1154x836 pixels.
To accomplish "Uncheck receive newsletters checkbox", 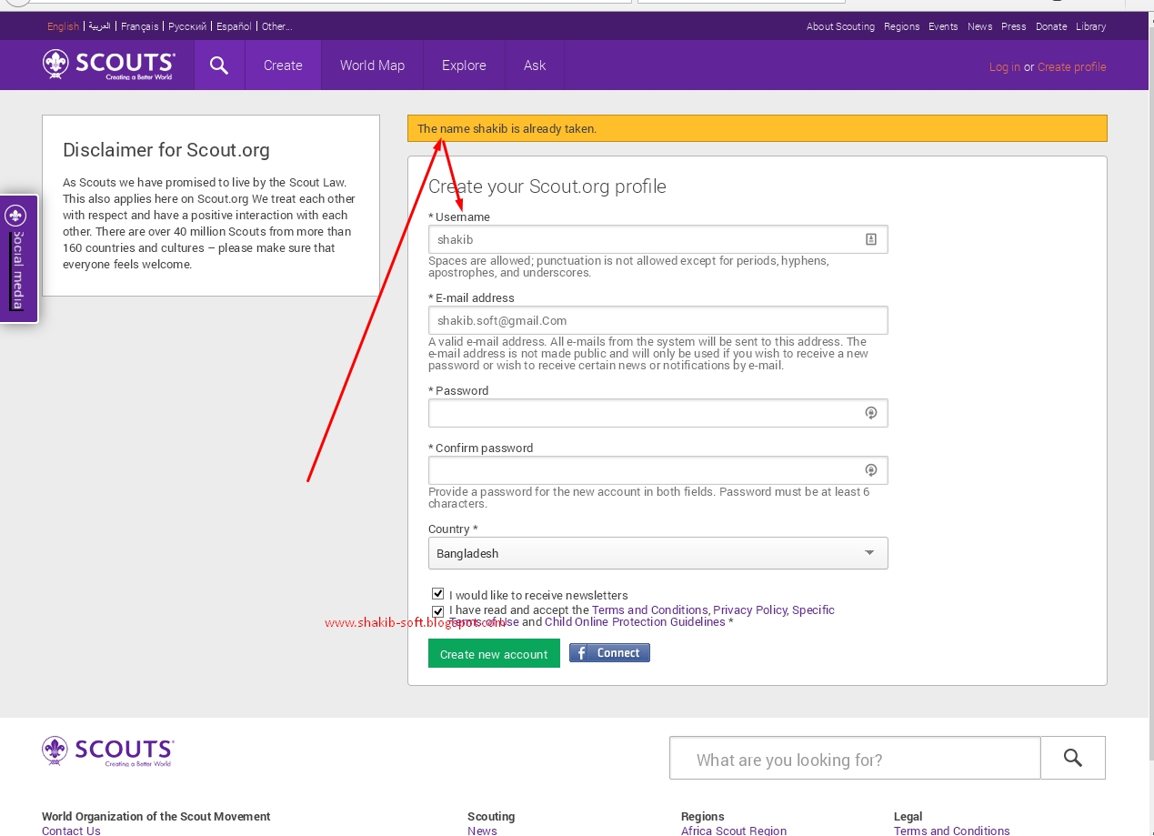I will coord(438,594).
